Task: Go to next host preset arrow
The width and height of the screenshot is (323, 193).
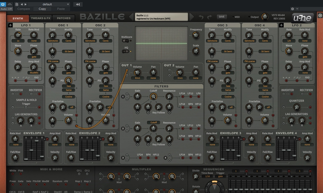Action: pyautogui.click(x=26, y=4)
